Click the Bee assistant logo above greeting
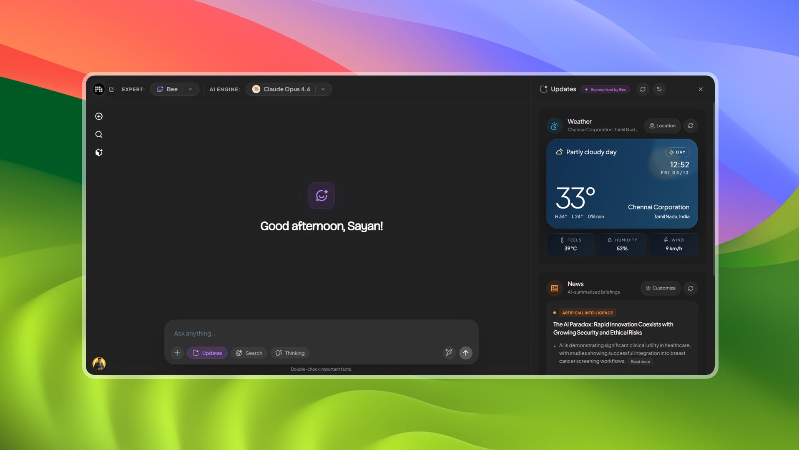 pos(322,195)
